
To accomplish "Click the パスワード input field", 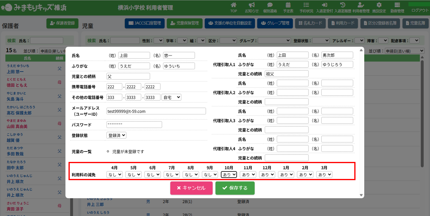I will (x=134, y=125).
